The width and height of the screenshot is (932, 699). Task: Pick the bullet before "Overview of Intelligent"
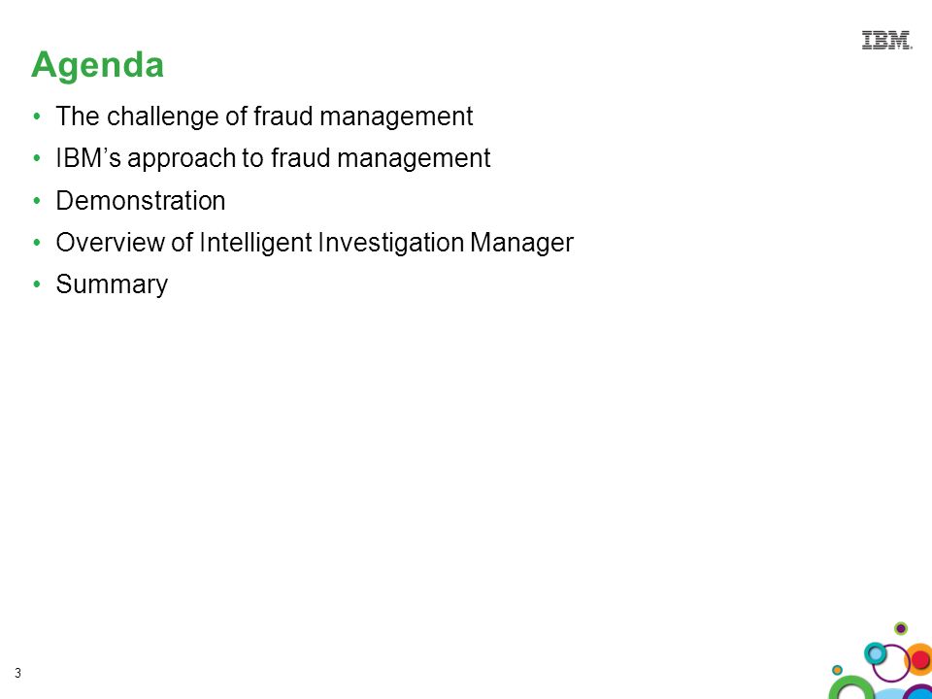click(x=38, y=243)
